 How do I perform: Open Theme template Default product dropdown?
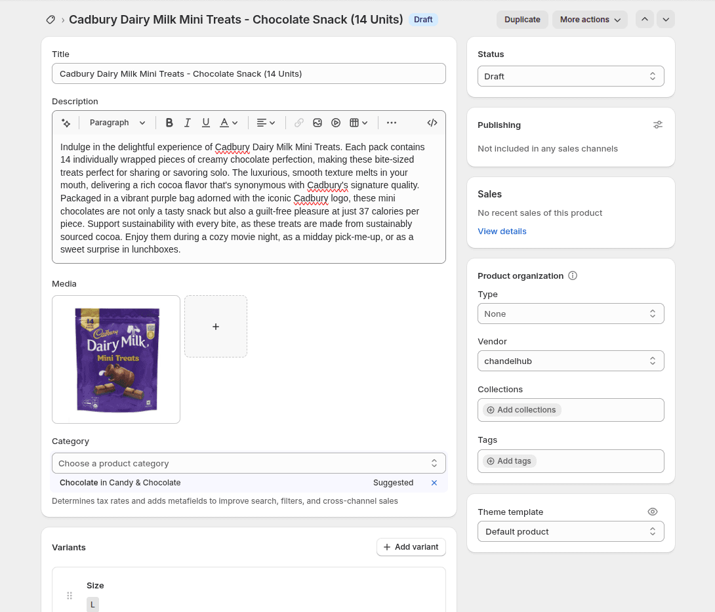point(571,532)
